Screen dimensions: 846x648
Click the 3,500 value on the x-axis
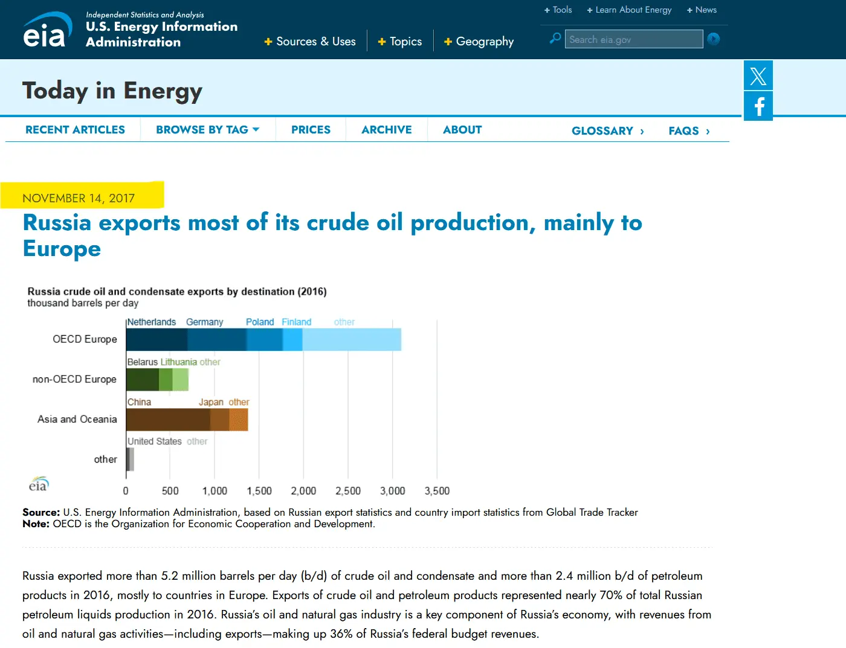click(437, 491)
